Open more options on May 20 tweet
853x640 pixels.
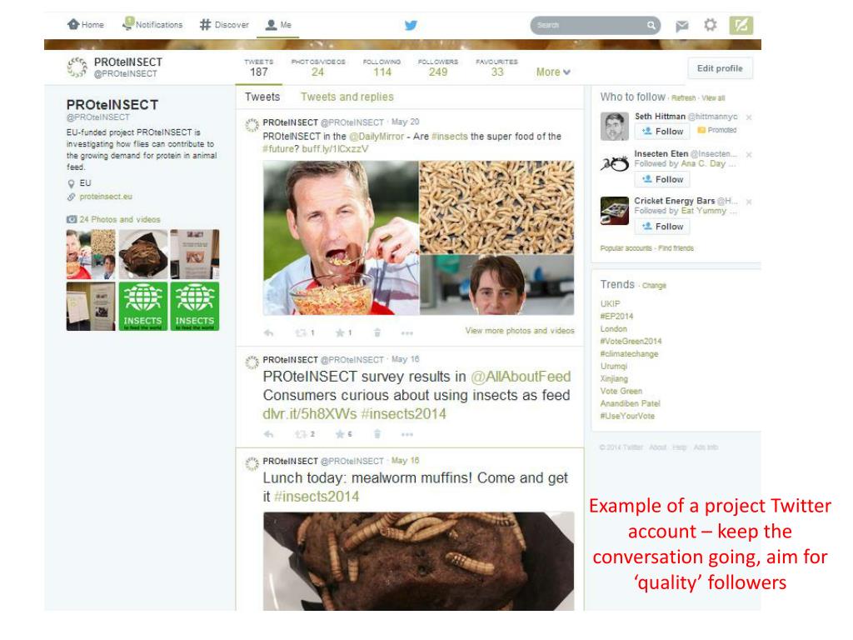(407, 333)
